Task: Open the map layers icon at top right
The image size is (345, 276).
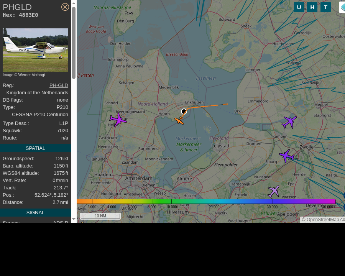Action: 342,7
